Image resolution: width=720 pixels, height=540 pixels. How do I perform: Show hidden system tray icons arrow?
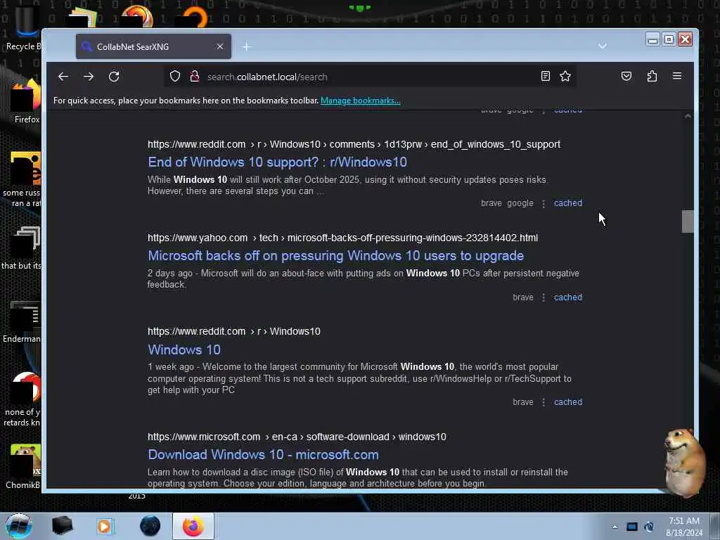point(615,527)
